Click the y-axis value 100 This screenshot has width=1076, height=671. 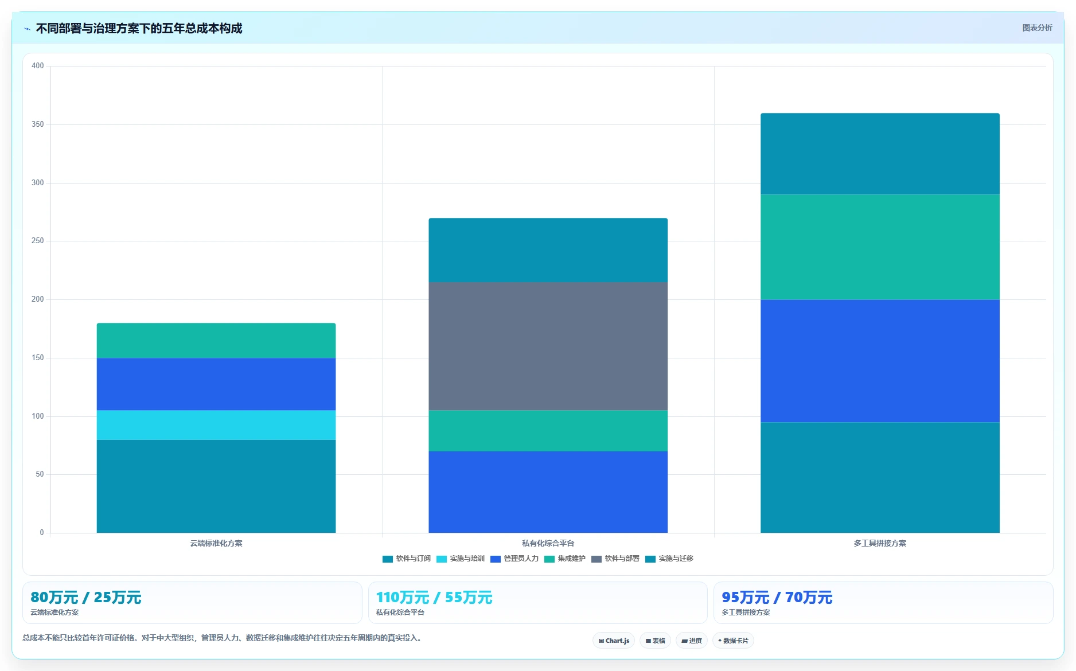38,416
